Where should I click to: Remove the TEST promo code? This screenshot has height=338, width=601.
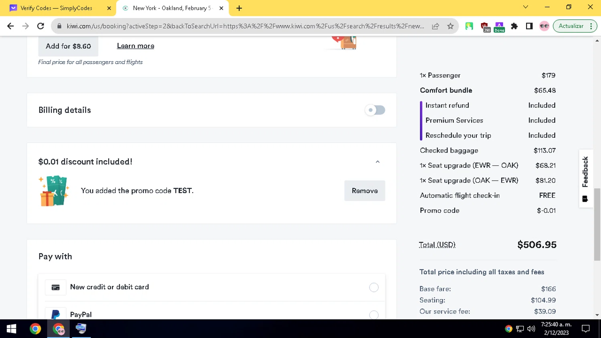(x=365, y=191)
